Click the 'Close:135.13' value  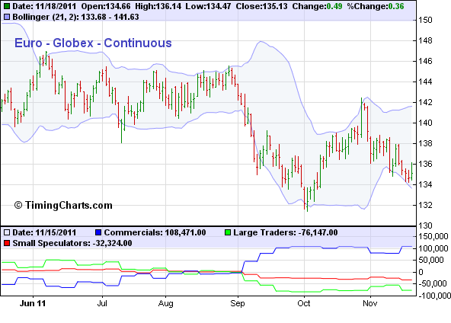click(261, 6)
